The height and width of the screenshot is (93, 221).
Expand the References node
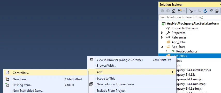(x=162, y=37)
